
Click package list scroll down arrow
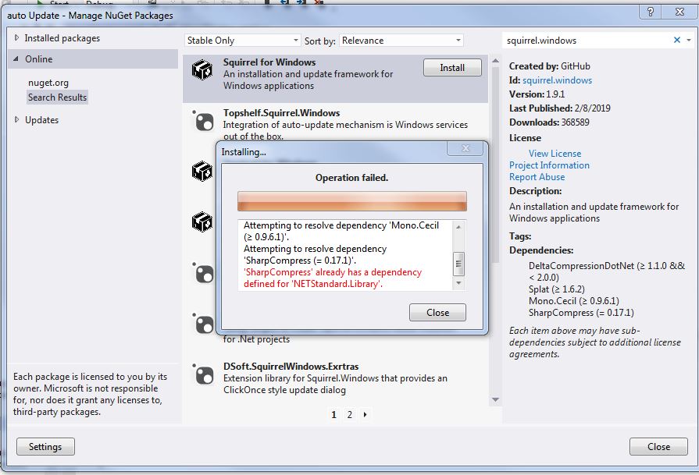tap(495, 399)
